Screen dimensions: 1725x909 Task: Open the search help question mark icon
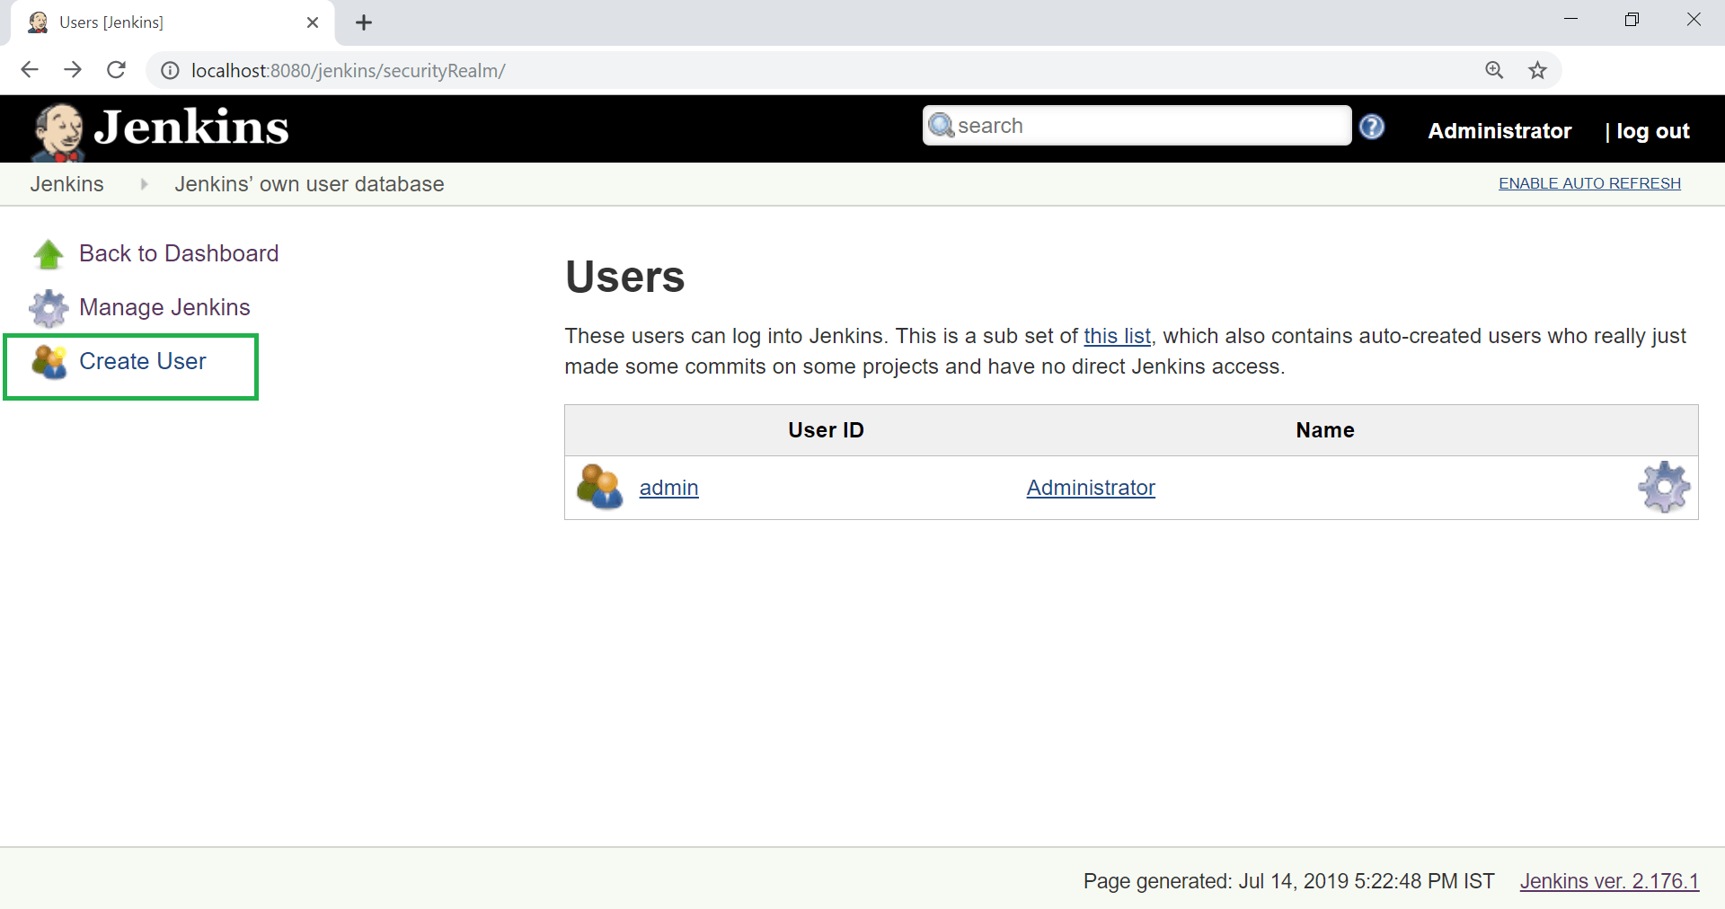[1372, 127]
